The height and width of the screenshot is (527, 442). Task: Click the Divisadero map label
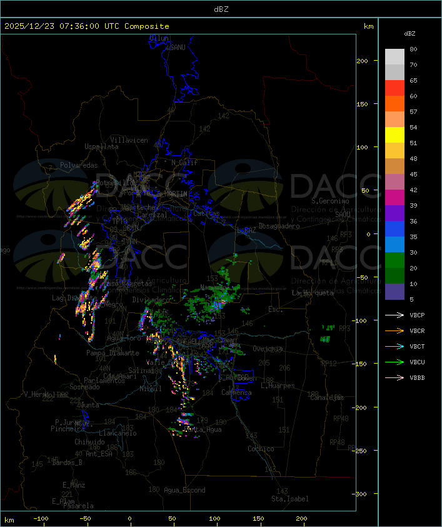click(x=151, y=300)
